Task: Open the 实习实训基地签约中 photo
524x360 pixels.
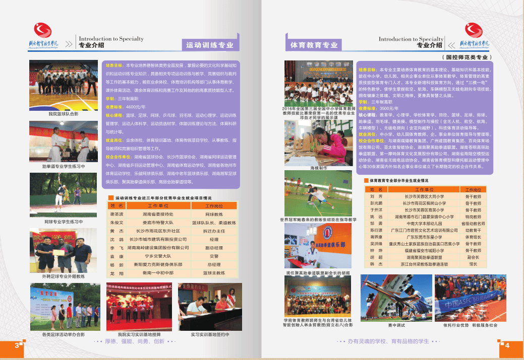Action: 210,307
